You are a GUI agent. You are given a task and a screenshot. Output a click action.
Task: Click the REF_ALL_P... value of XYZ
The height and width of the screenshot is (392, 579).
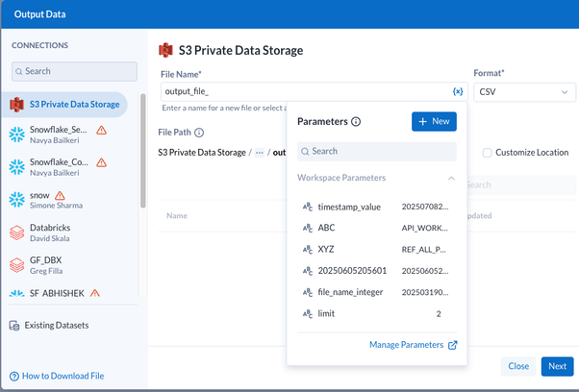click(423, 250)
